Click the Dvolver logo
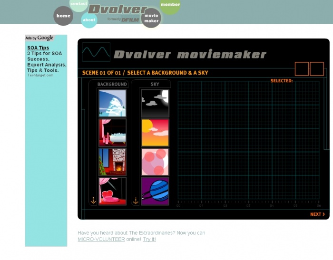Image resolution: width=333 pixels, height=260 pixels. point(118,10)
